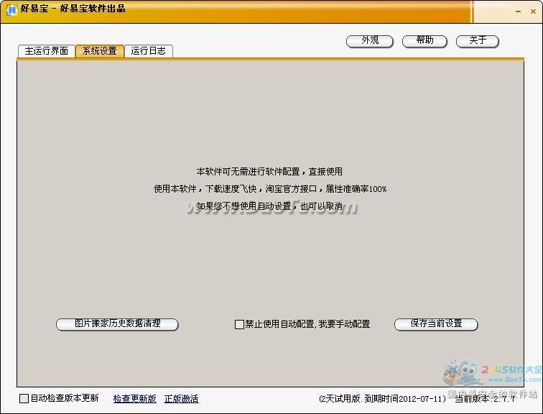Viewport: 543px width, 414px height.
Task: Toggle 自动检查版本更新 checkbox
Action: click(24, 398)
